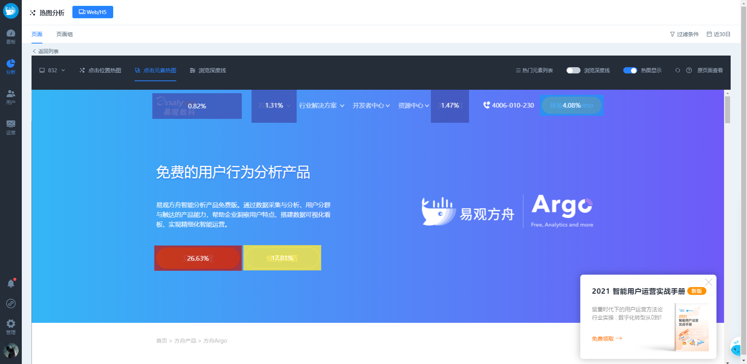
Task: Click the 方舟Argo breadcrumb text
Action: [x=215, y=341]
